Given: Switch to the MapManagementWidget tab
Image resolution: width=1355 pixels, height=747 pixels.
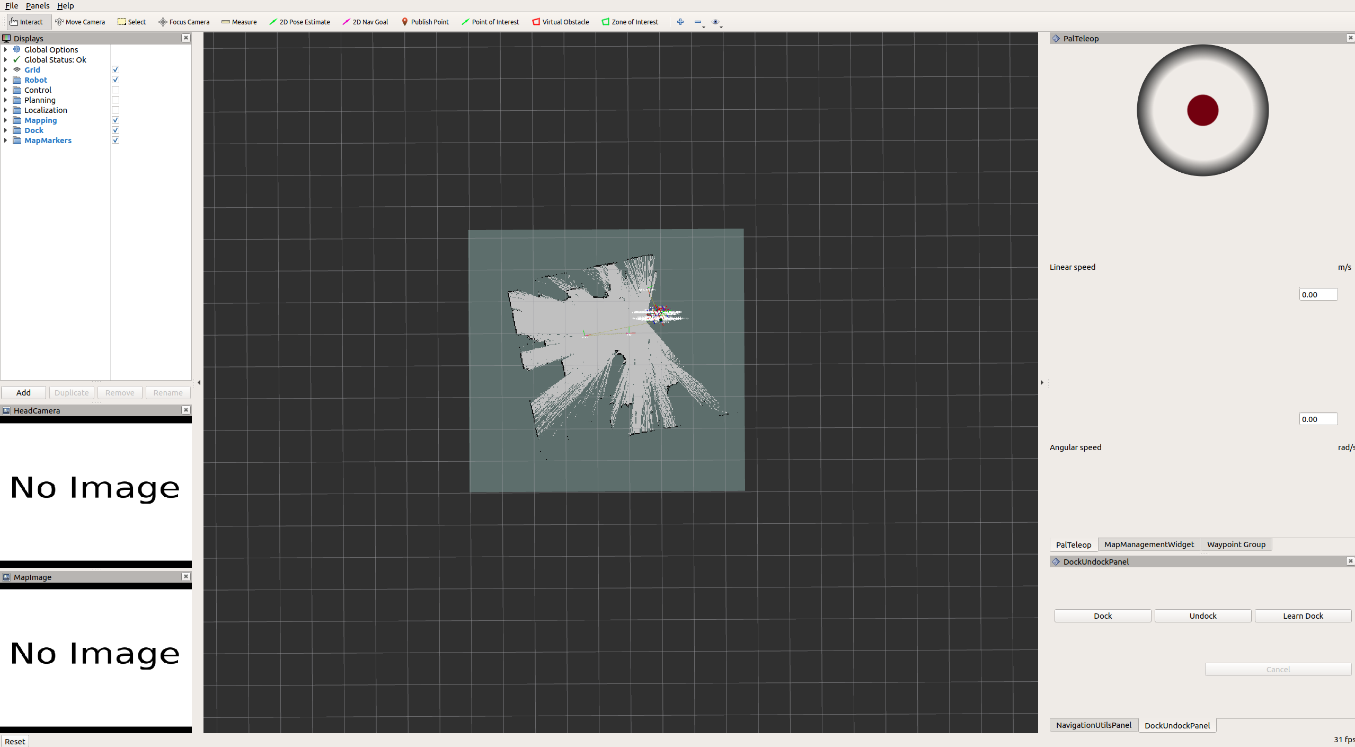Looking at the screenshot, I should pyautogui.click(x=1148, y=544).
